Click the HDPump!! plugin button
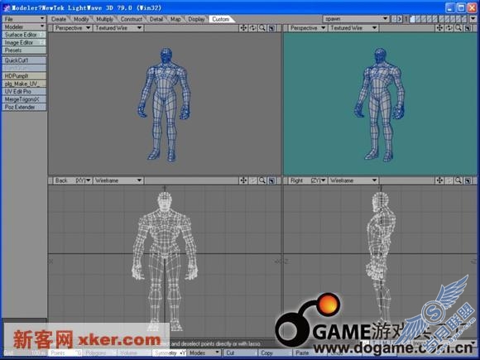This screenshot has height=360, width=480. tap(24, 76)
